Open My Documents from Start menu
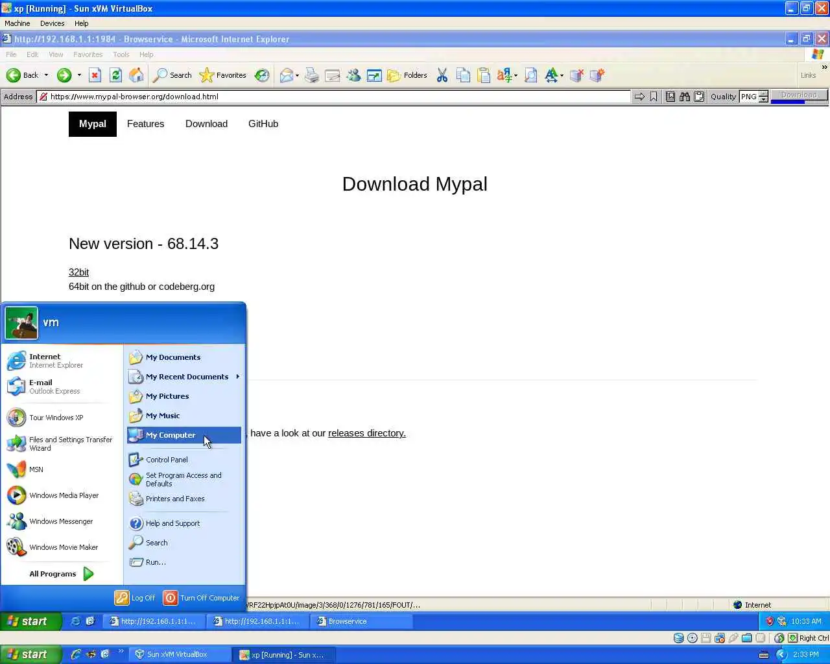Screen dimensions: 830x664 click(x=184, y=357)
